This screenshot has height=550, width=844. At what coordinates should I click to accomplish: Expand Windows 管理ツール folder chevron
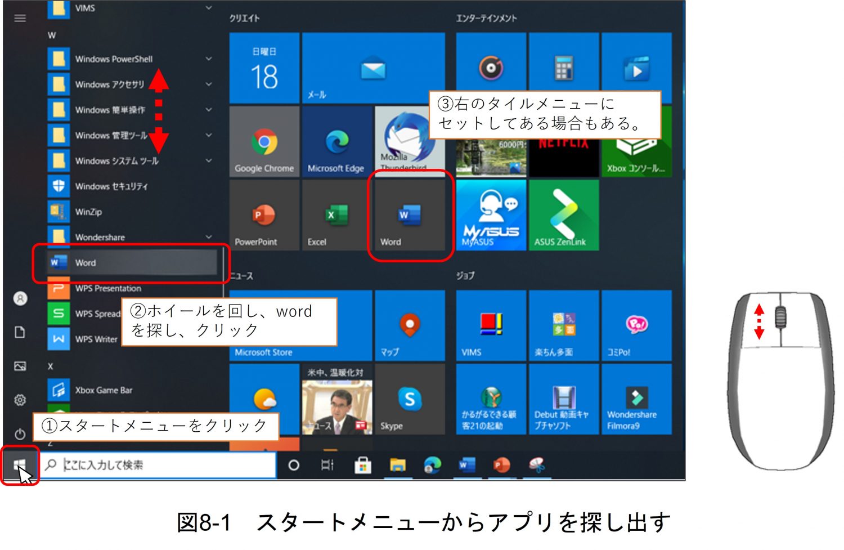point(209,135)
